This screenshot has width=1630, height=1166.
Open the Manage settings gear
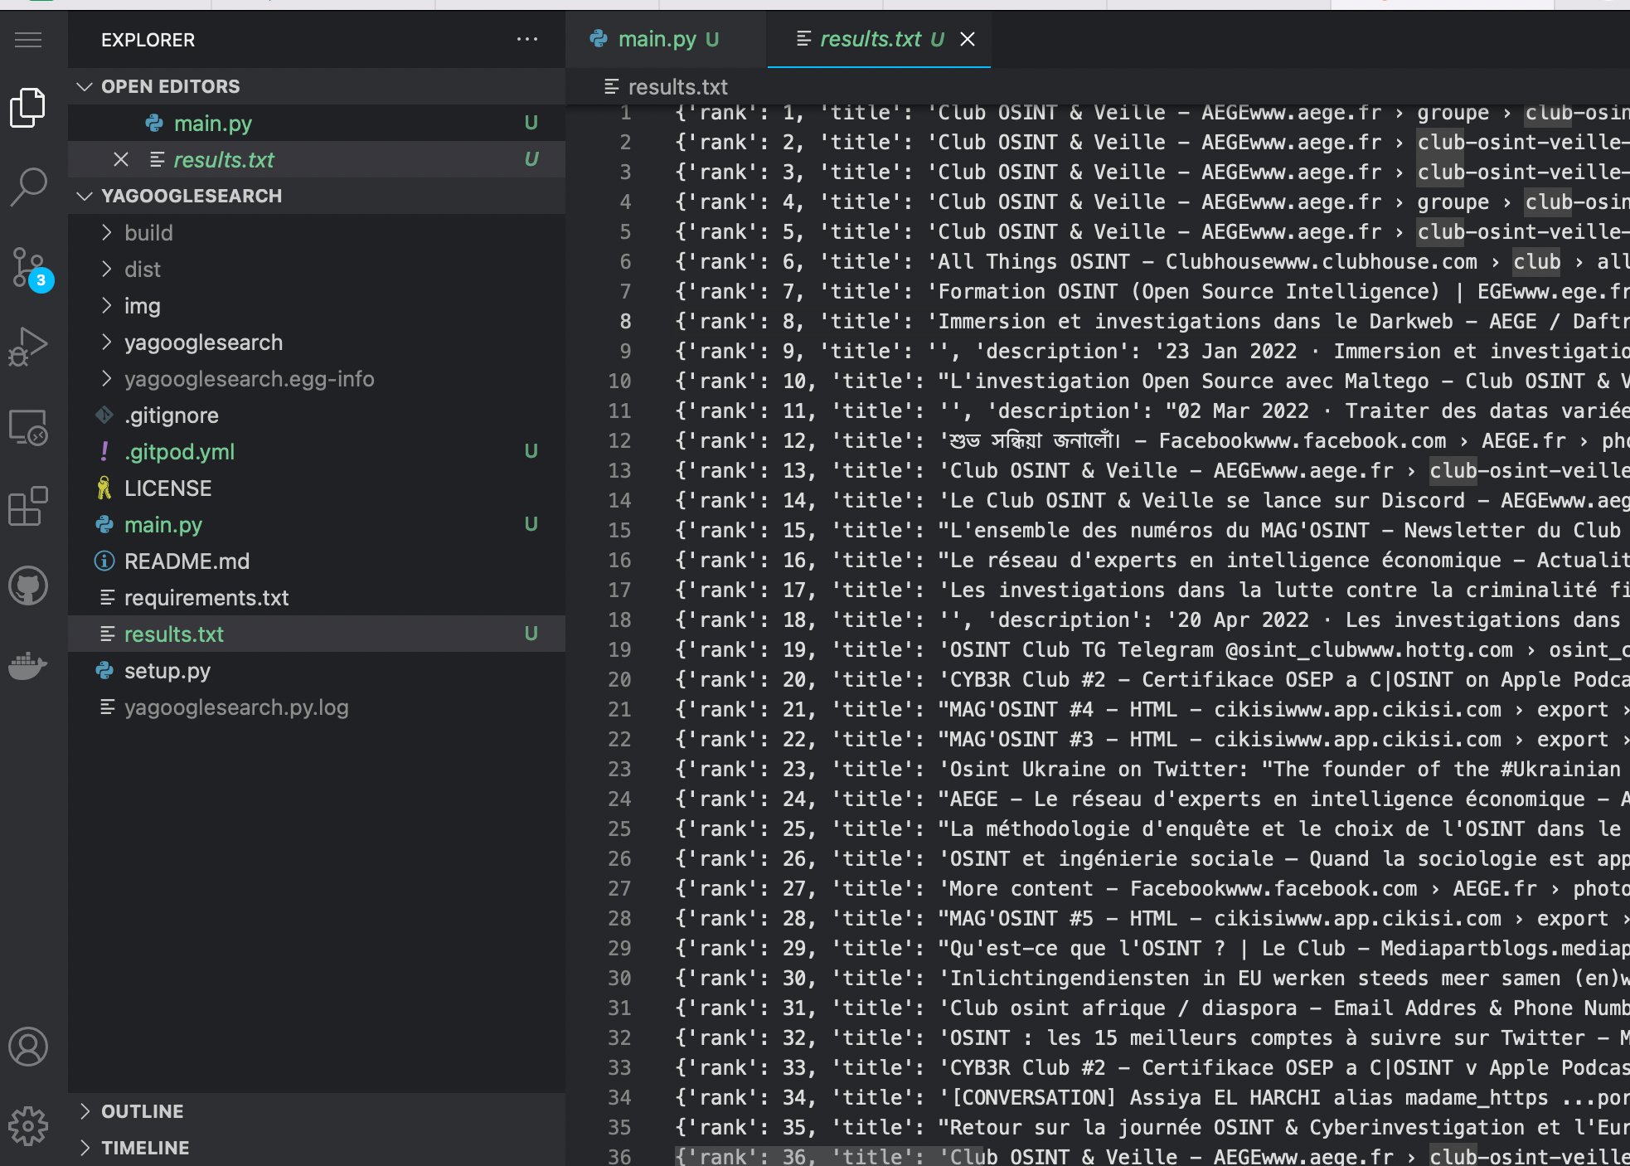coord(28,1125)
